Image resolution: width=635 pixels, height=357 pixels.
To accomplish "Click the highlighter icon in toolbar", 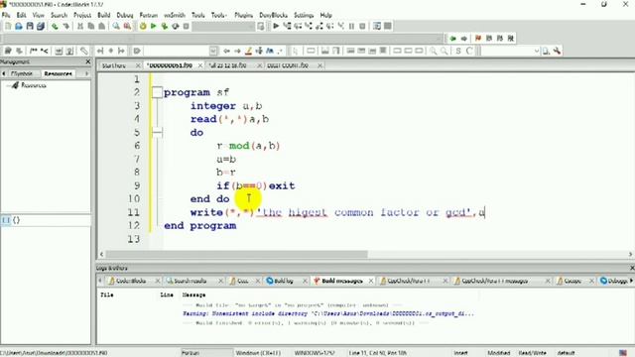I will tap(248, 51).
